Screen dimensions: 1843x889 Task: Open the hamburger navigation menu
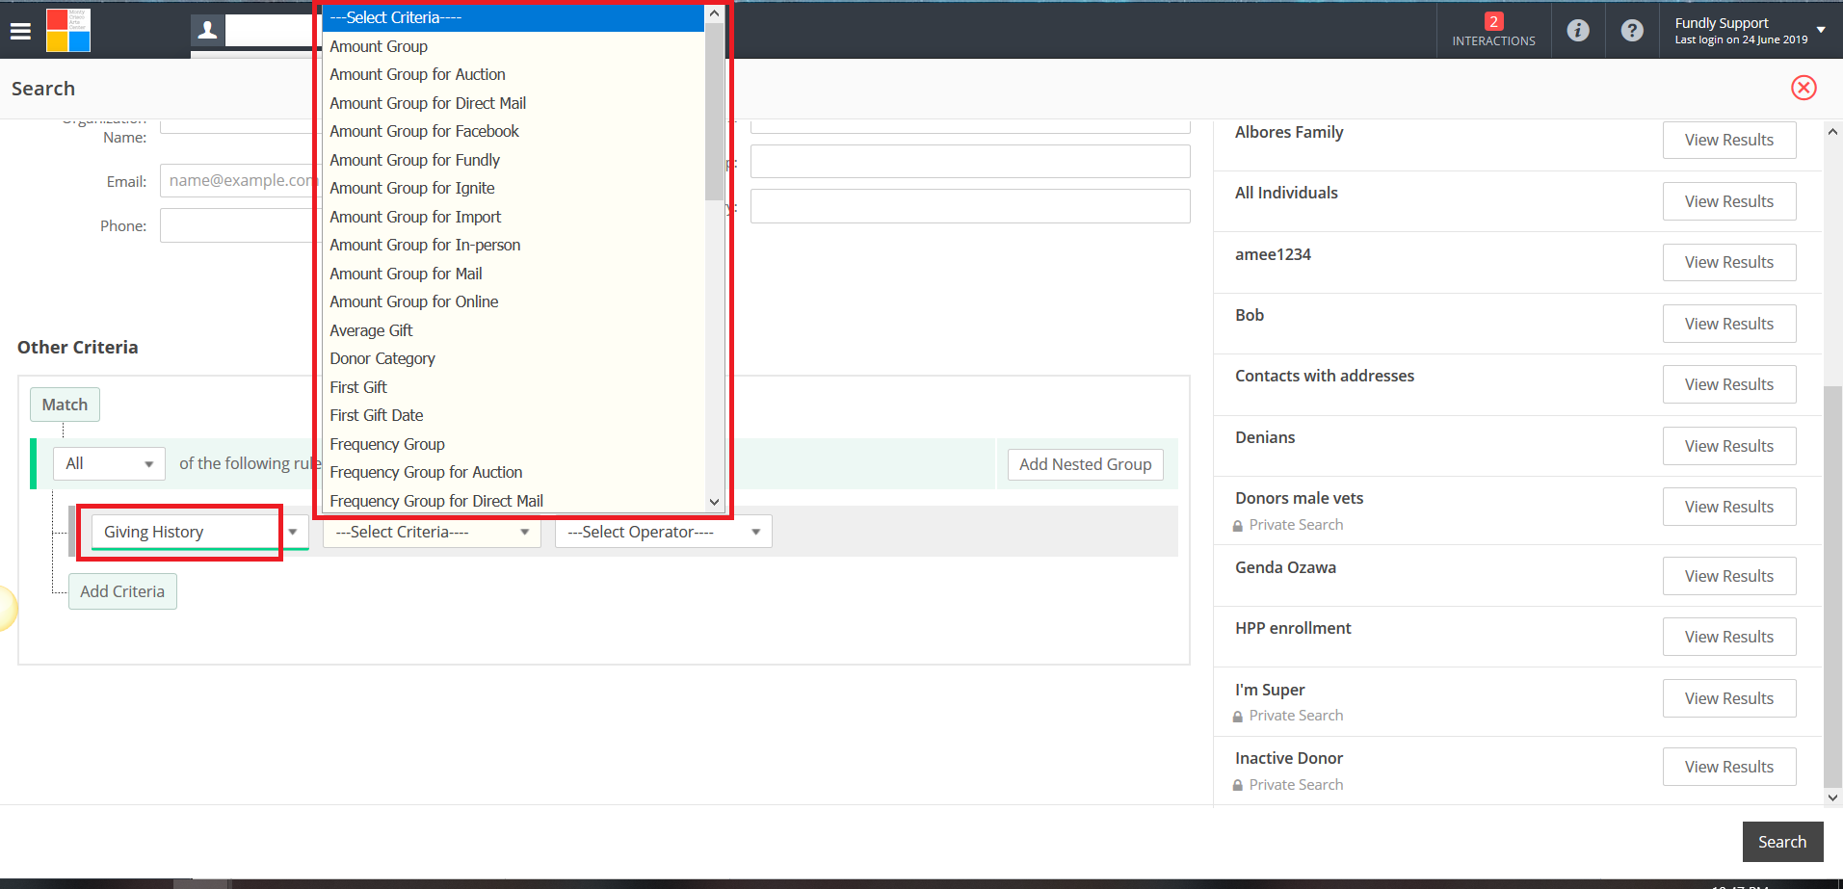pyautogui.click(x=20, y=31)
